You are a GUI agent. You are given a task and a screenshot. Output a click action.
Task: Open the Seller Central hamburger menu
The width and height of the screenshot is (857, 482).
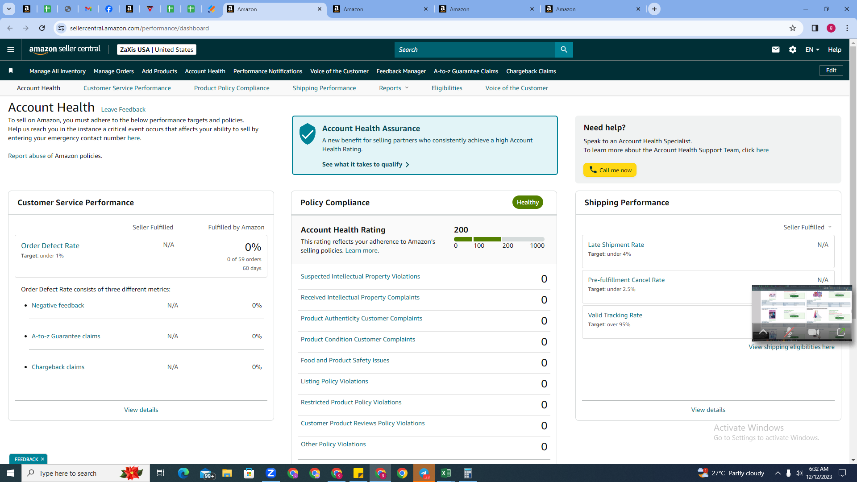pos(11,50)
